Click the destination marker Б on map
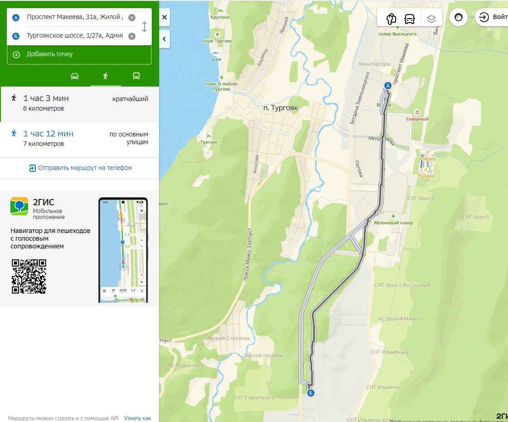The image size is (508, 422). (311, 393)
